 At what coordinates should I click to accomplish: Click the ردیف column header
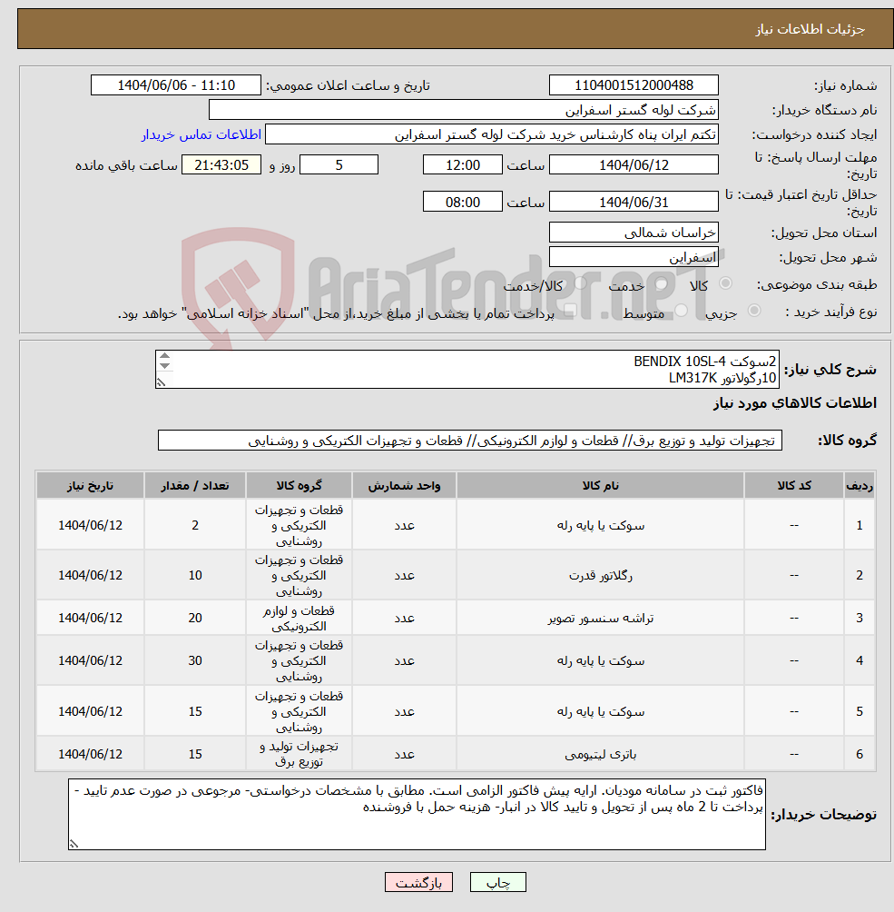(860, 486)
